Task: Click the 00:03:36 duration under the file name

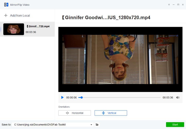Action: (31, 32)
